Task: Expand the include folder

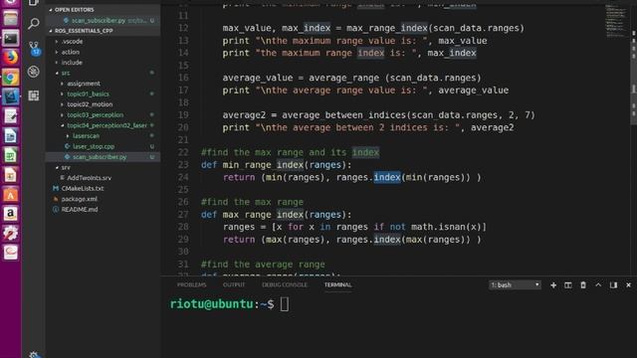Action: 72,63
